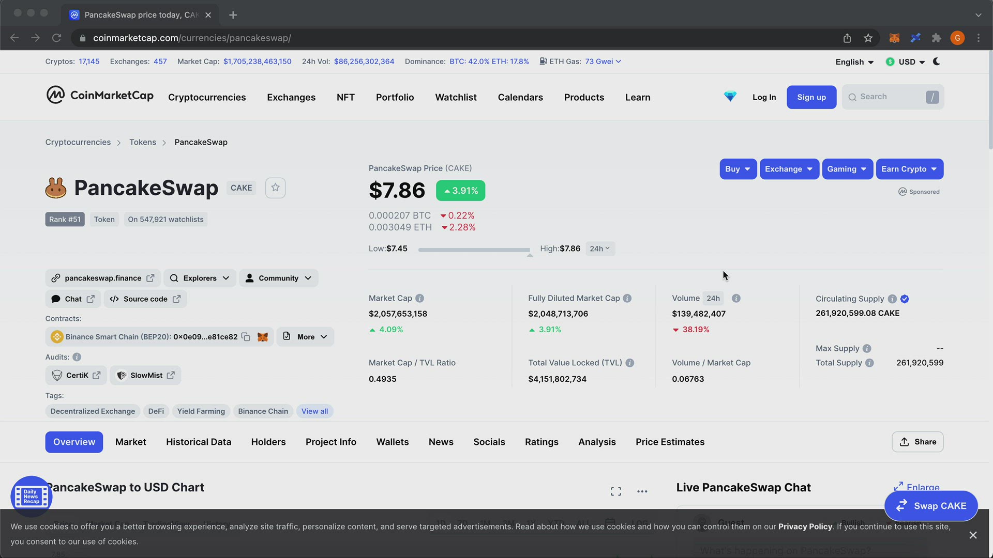
Task: Open Chrome profile avatar G
Action: [957, 38]
